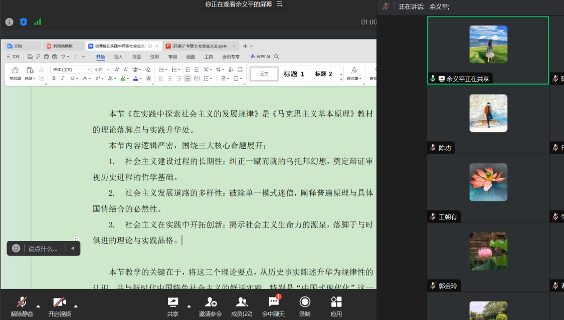
Task: Open the blue security shield icon
Action: click(x=23, y=22)
